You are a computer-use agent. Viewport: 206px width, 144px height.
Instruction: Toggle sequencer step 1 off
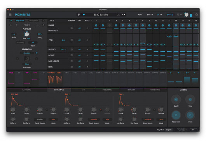pos(96,25)
